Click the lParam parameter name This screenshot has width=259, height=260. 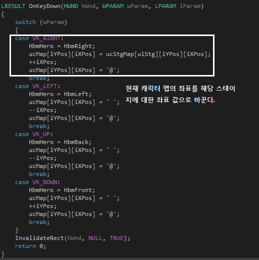tap(190, 6)
